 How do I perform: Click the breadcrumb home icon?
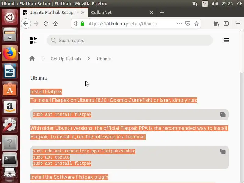[x=32, y=59]
